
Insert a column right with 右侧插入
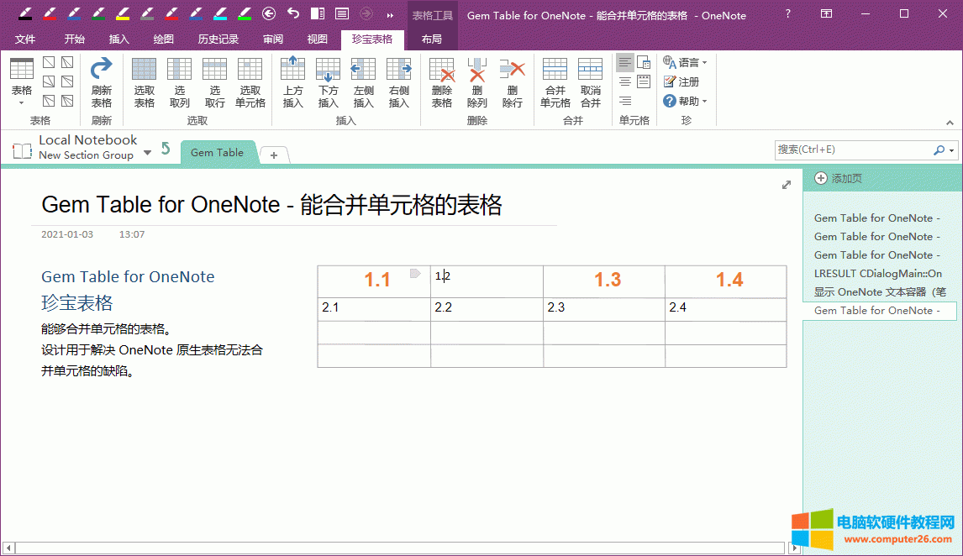398,81
